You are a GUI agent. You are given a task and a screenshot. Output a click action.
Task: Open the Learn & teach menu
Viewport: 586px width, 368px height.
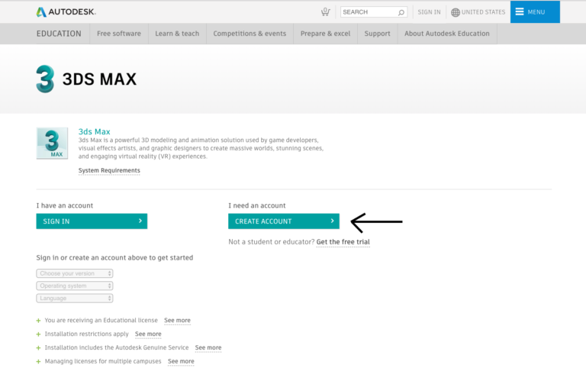pyautogui.click(x=177, y=34)
